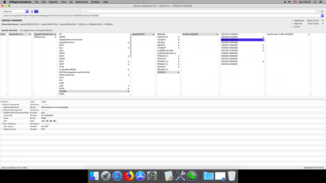
Task: Click the eject icon in menu bar
Action: pos(285,2)
